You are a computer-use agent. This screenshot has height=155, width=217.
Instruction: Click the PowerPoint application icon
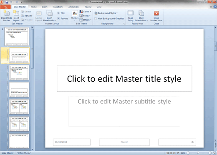pos(2,2)
